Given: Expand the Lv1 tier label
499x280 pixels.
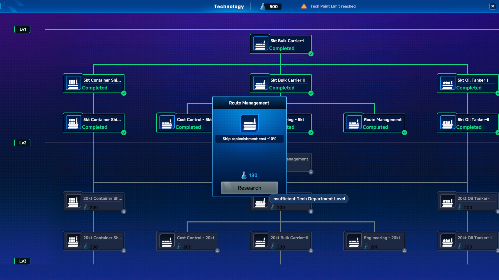Looking at the screenshot, I should point(22,29).
